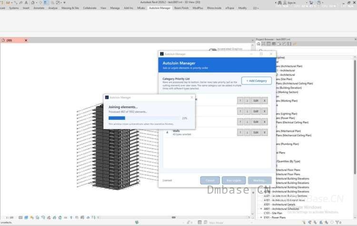357x226 pixels.
Task: Move the Walls row up
Action: click(240, 132)
